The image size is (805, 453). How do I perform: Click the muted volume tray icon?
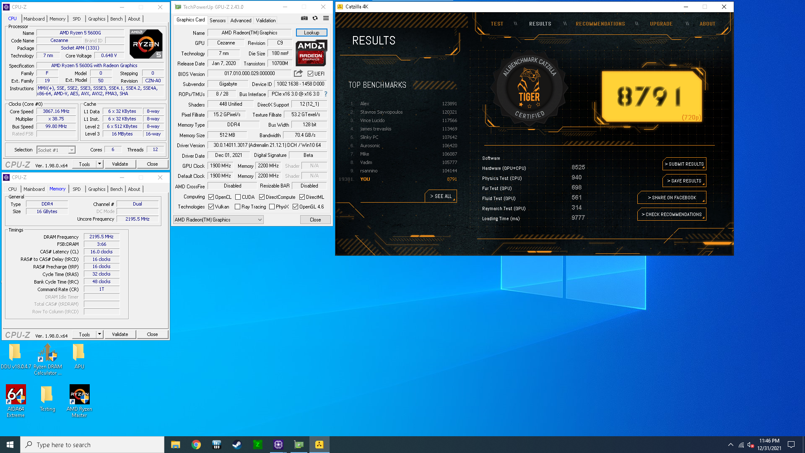click(750, 445)
